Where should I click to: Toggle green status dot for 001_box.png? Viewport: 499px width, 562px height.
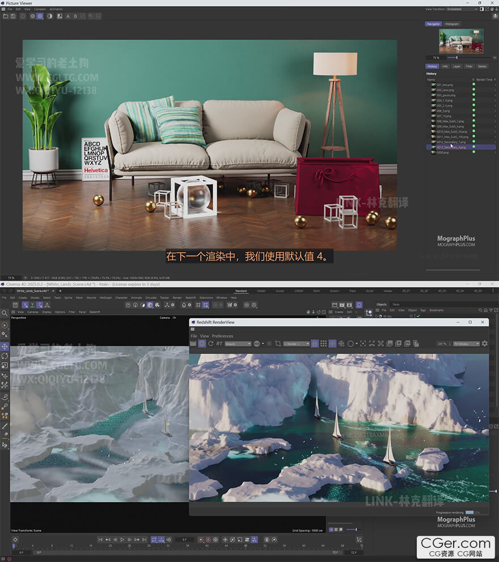point(474,85)
